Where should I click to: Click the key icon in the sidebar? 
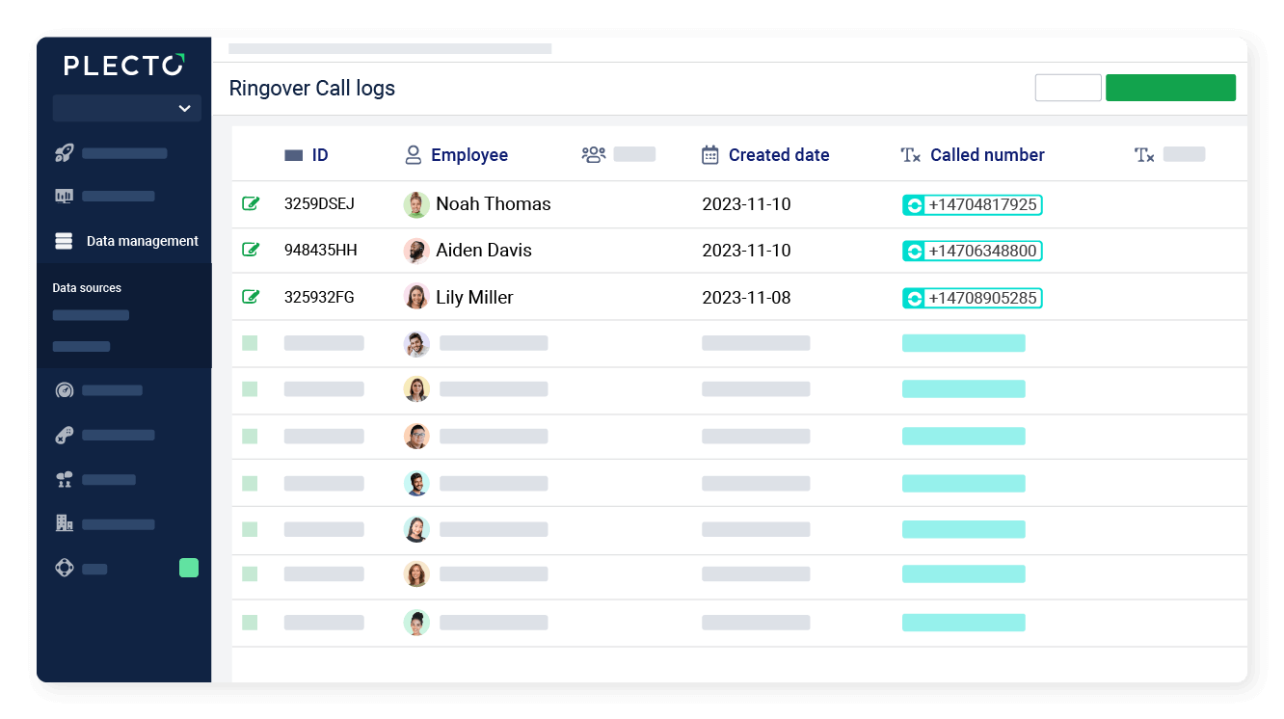(64, 435)
